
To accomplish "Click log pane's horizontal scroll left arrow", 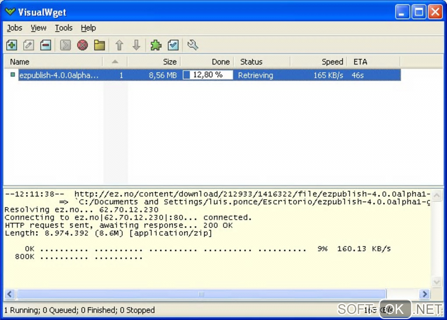I will coord(10,294).
